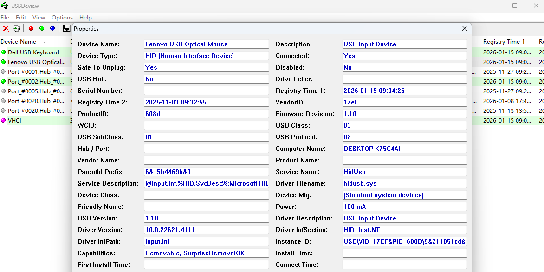
Task: Click the Instance ID value field
Action: [404, 242]
